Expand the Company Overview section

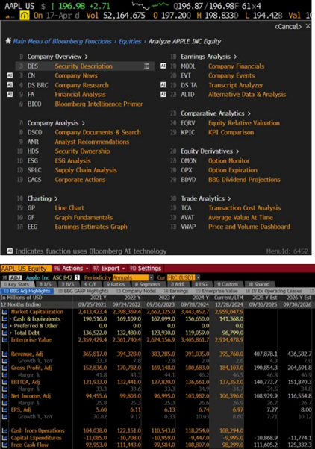pos(57,57)
